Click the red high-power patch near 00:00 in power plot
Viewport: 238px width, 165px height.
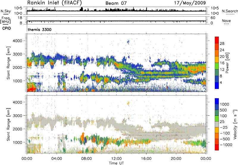tap(31, 88)
